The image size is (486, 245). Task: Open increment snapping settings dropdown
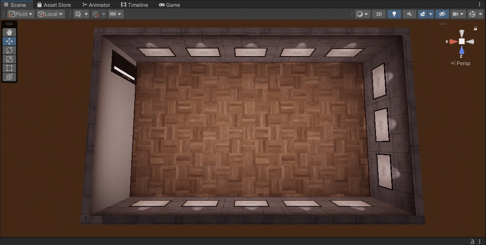[x=116, y=14]
